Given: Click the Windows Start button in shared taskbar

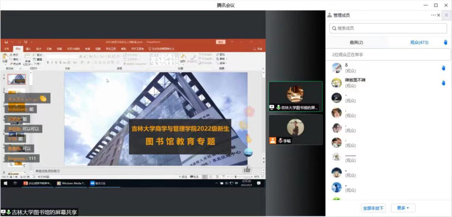Looking at the screenshot, I should click(x=5, y=183).
